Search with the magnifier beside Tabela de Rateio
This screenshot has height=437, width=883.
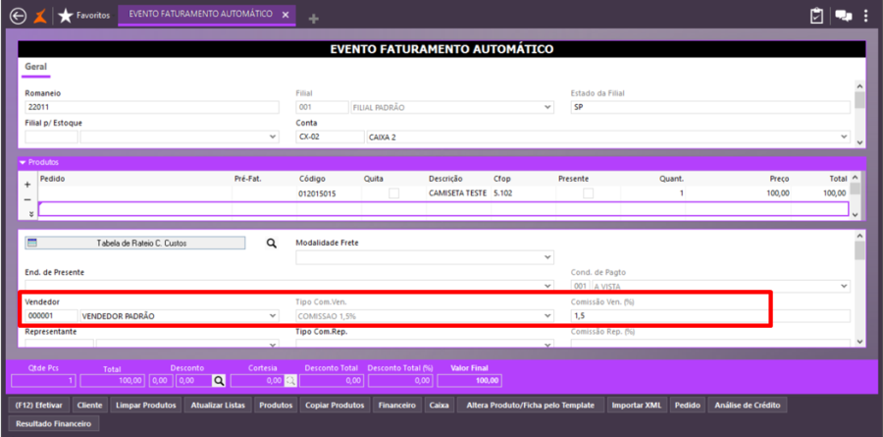[272, 243]
